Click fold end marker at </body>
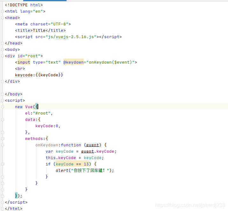Screen dimensions: 228x211 pyautogui.click(x=3, y=94)
